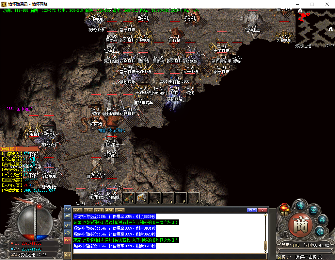Open the 商 shop button
Viewport: 335px width, 260px height.
[x=300, y=225]
